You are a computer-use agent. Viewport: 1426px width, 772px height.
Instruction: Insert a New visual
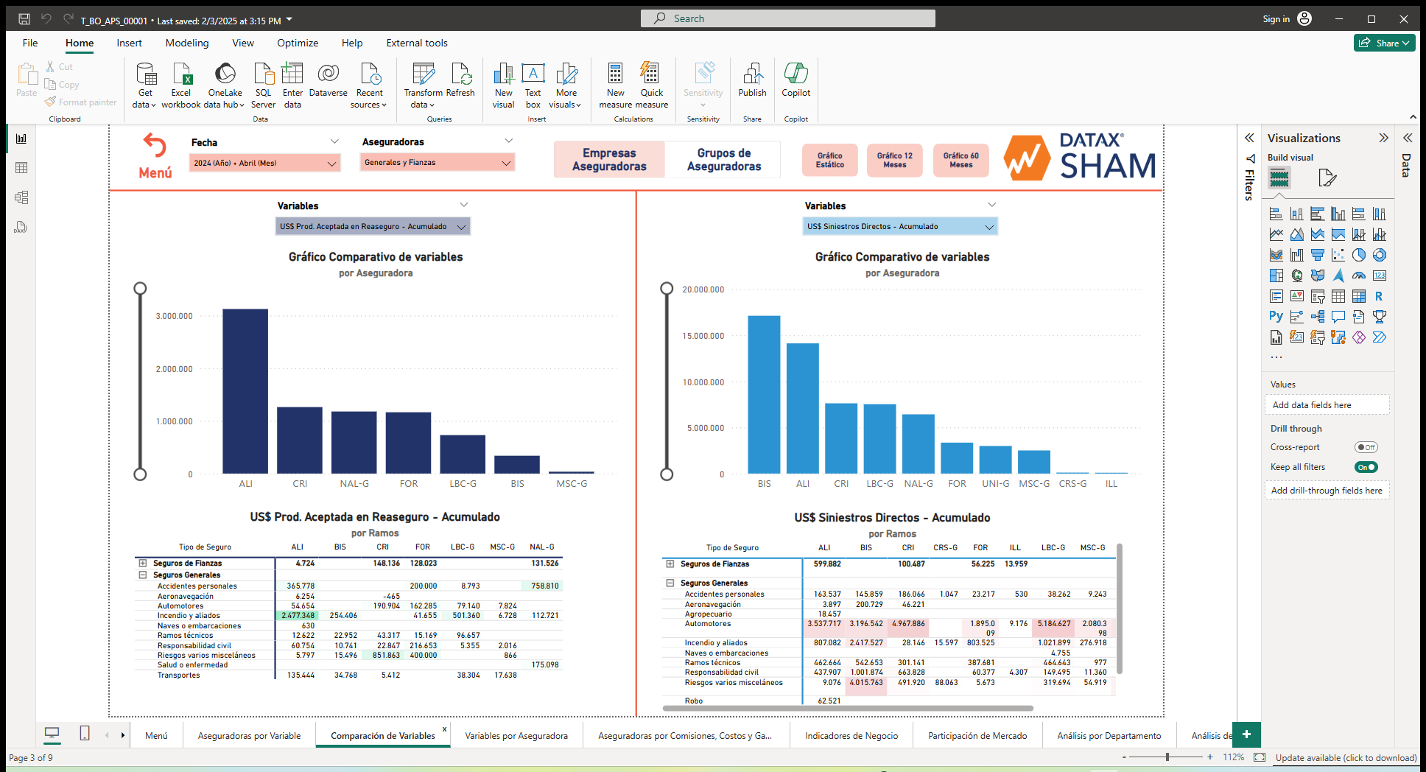coord(503,85)
